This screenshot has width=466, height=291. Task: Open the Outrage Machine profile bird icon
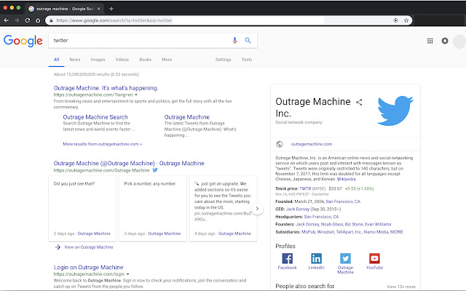[345, 258]
